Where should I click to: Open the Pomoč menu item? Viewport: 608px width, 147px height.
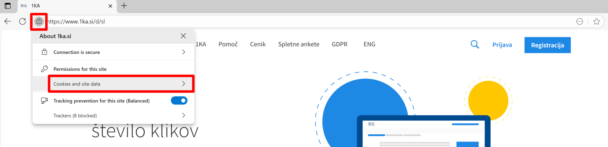pyautogui.click(x=228, y=44)
